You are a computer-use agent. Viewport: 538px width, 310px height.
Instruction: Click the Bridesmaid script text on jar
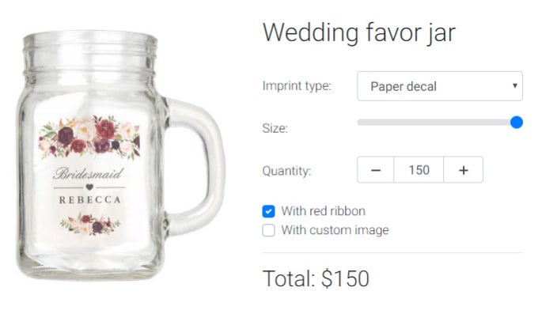89,173
